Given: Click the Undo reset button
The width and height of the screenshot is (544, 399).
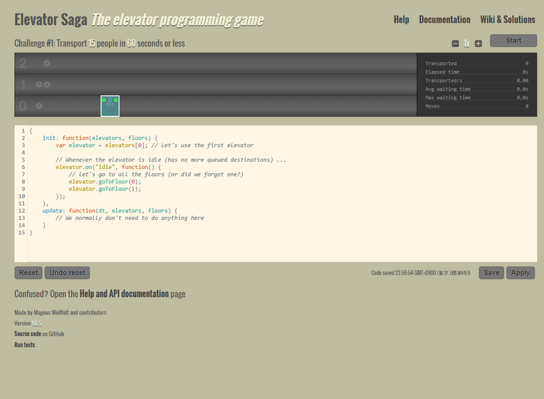Looking at the screenshot, I should 67,273.
